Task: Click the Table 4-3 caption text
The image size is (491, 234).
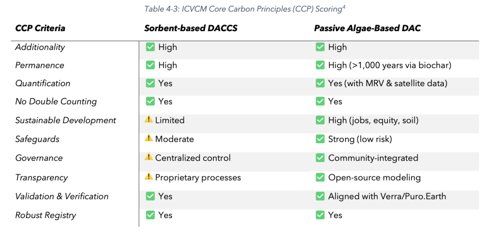Action: tap(245, 9)
